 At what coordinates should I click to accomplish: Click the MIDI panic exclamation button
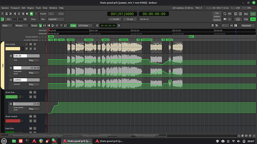click(3, 14)
